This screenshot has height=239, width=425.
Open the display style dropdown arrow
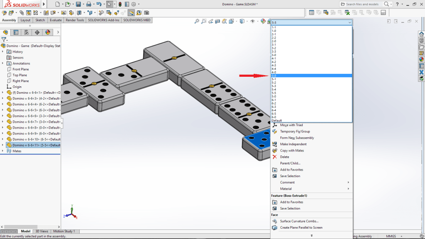coord(247,21)
